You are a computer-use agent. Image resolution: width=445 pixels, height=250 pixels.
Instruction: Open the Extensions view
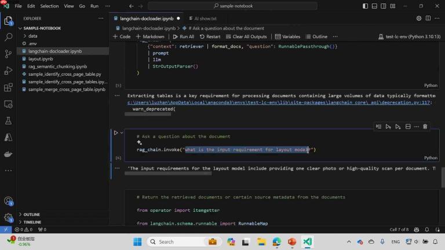(x=8, y=87)
